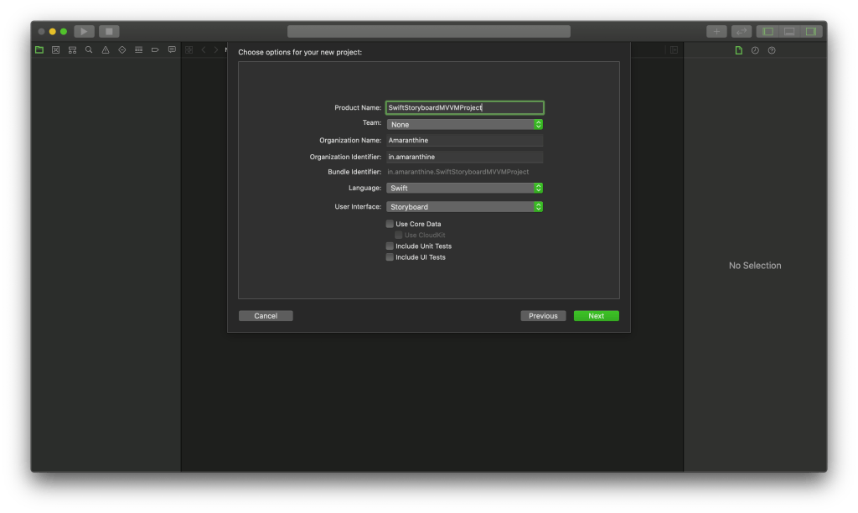Open the Find navigator magnifier icon
The height and width of the screenshot is (513, 858).
pyautogui.click(x=89, y=50)
